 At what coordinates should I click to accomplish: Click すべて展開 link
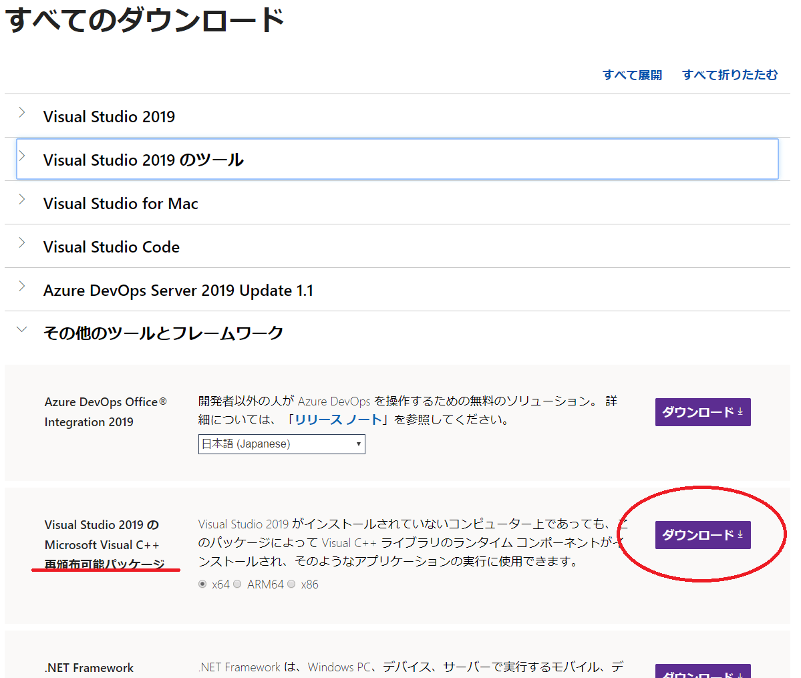point(632,75)
